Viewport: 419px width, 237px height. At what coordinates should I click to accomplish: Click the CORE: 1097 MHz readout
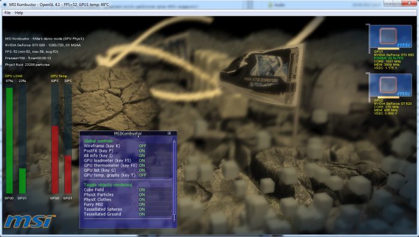pos(387,62)
